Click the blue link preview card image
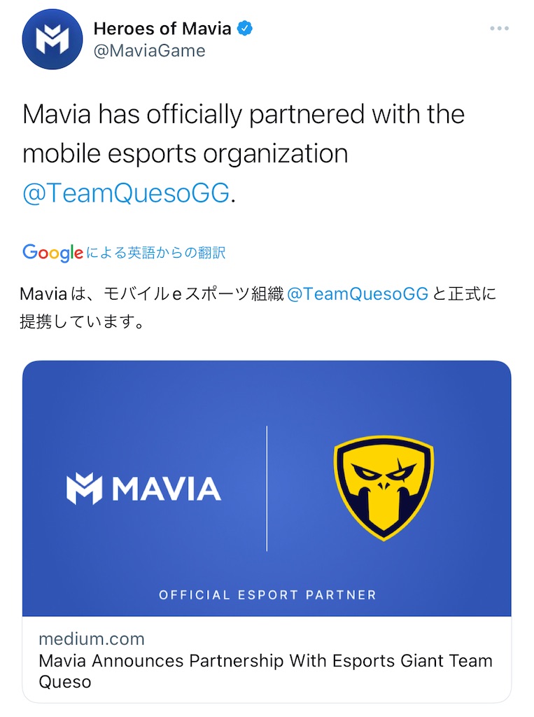 (267, 488)
